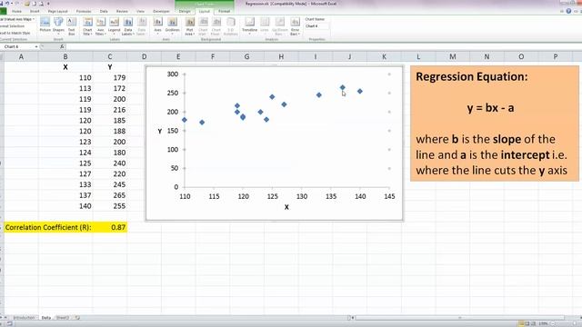
Task: Select column B header
Action: (x=65, y=56)
